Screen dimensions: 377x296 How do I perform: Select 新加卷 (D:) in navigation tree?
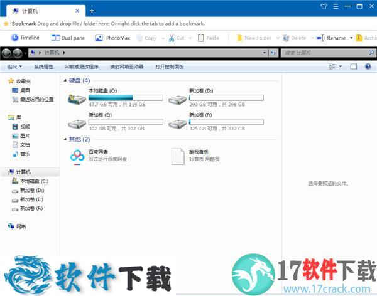[x=31, y=190]
